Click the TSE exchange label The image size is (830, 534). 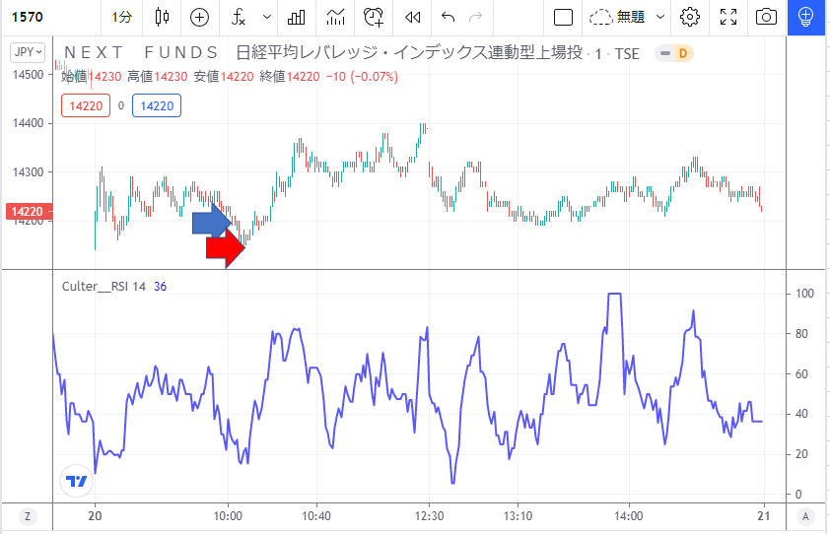627,53
